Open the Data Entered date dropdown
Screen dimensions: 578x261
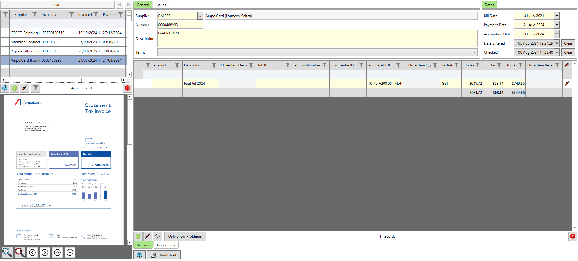[x=557, y=43]
